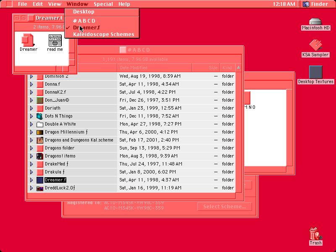Click the Don_Juan© folder icon

(40, 100)
